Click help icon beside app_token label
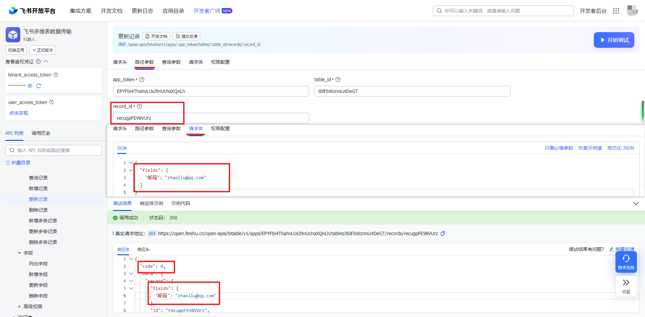 142,80
